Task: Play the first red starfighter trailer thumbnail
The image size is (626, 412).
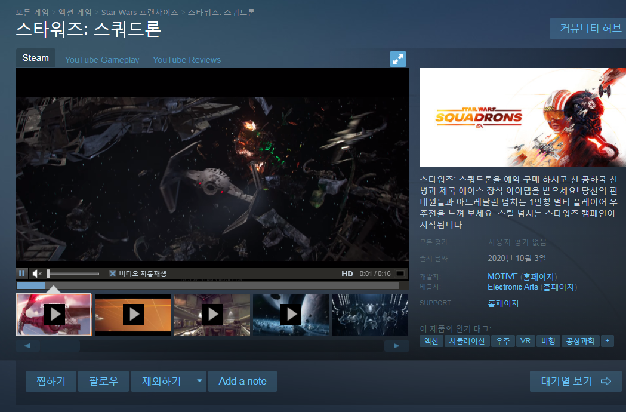Action: click(54, 315)
